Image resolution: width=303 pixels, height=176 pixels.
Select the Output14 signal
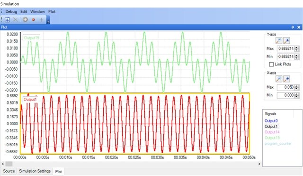[x=272, y=132]
